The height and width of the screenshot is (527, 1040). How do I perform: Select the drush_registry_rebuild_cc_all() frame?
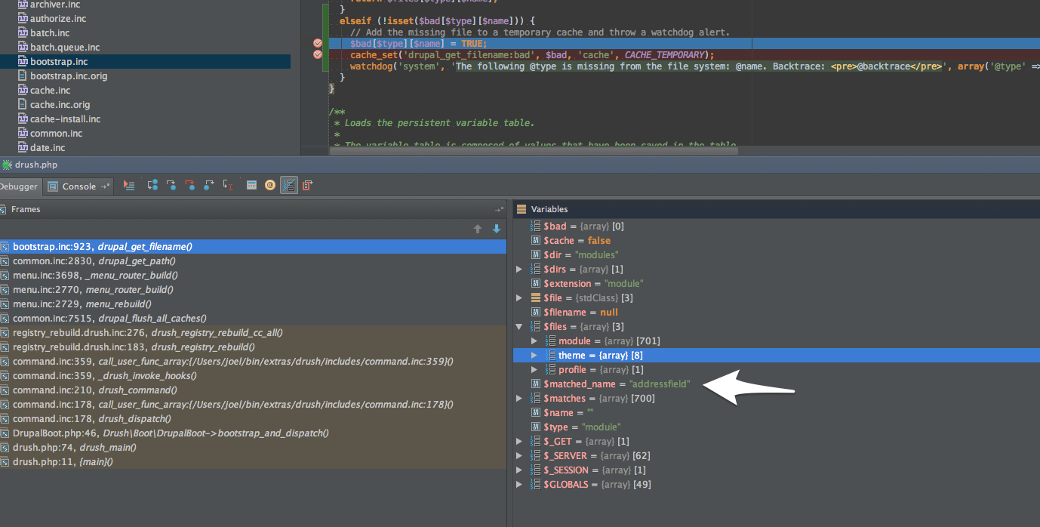pos(253,333)
